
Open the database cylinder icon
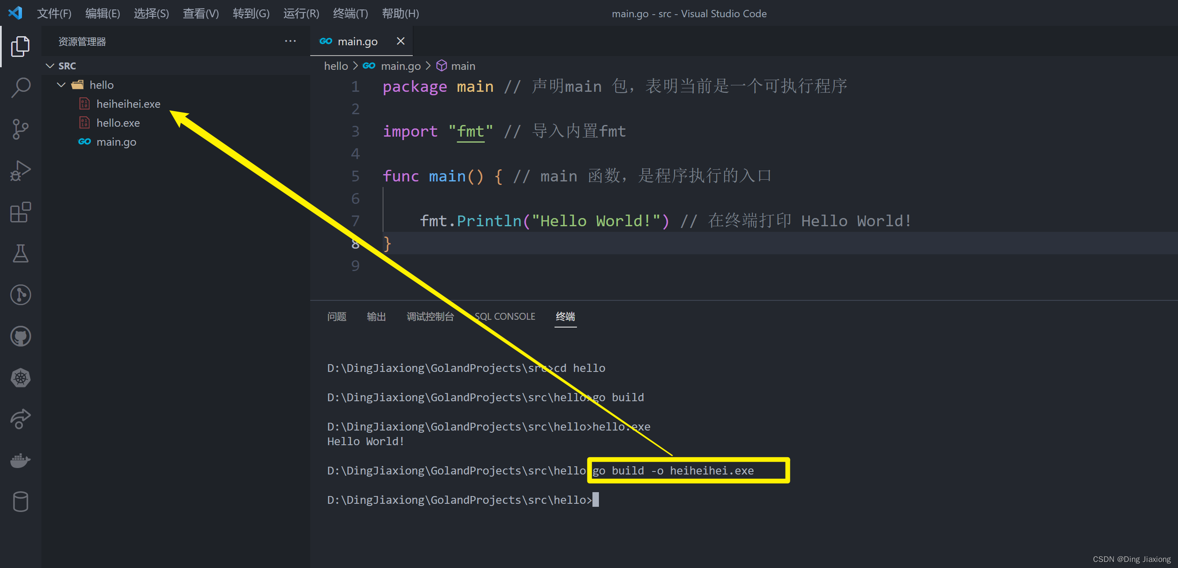point(20,502)
